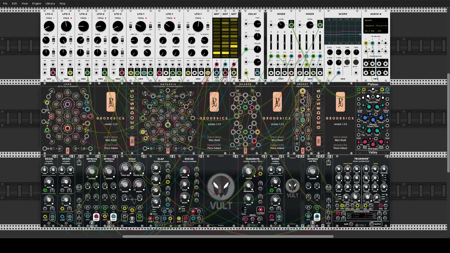Viewport: 450px width, 253px height.
Task: Toggle the Scope INT/EXT trigger button
Action: (356, 62)
